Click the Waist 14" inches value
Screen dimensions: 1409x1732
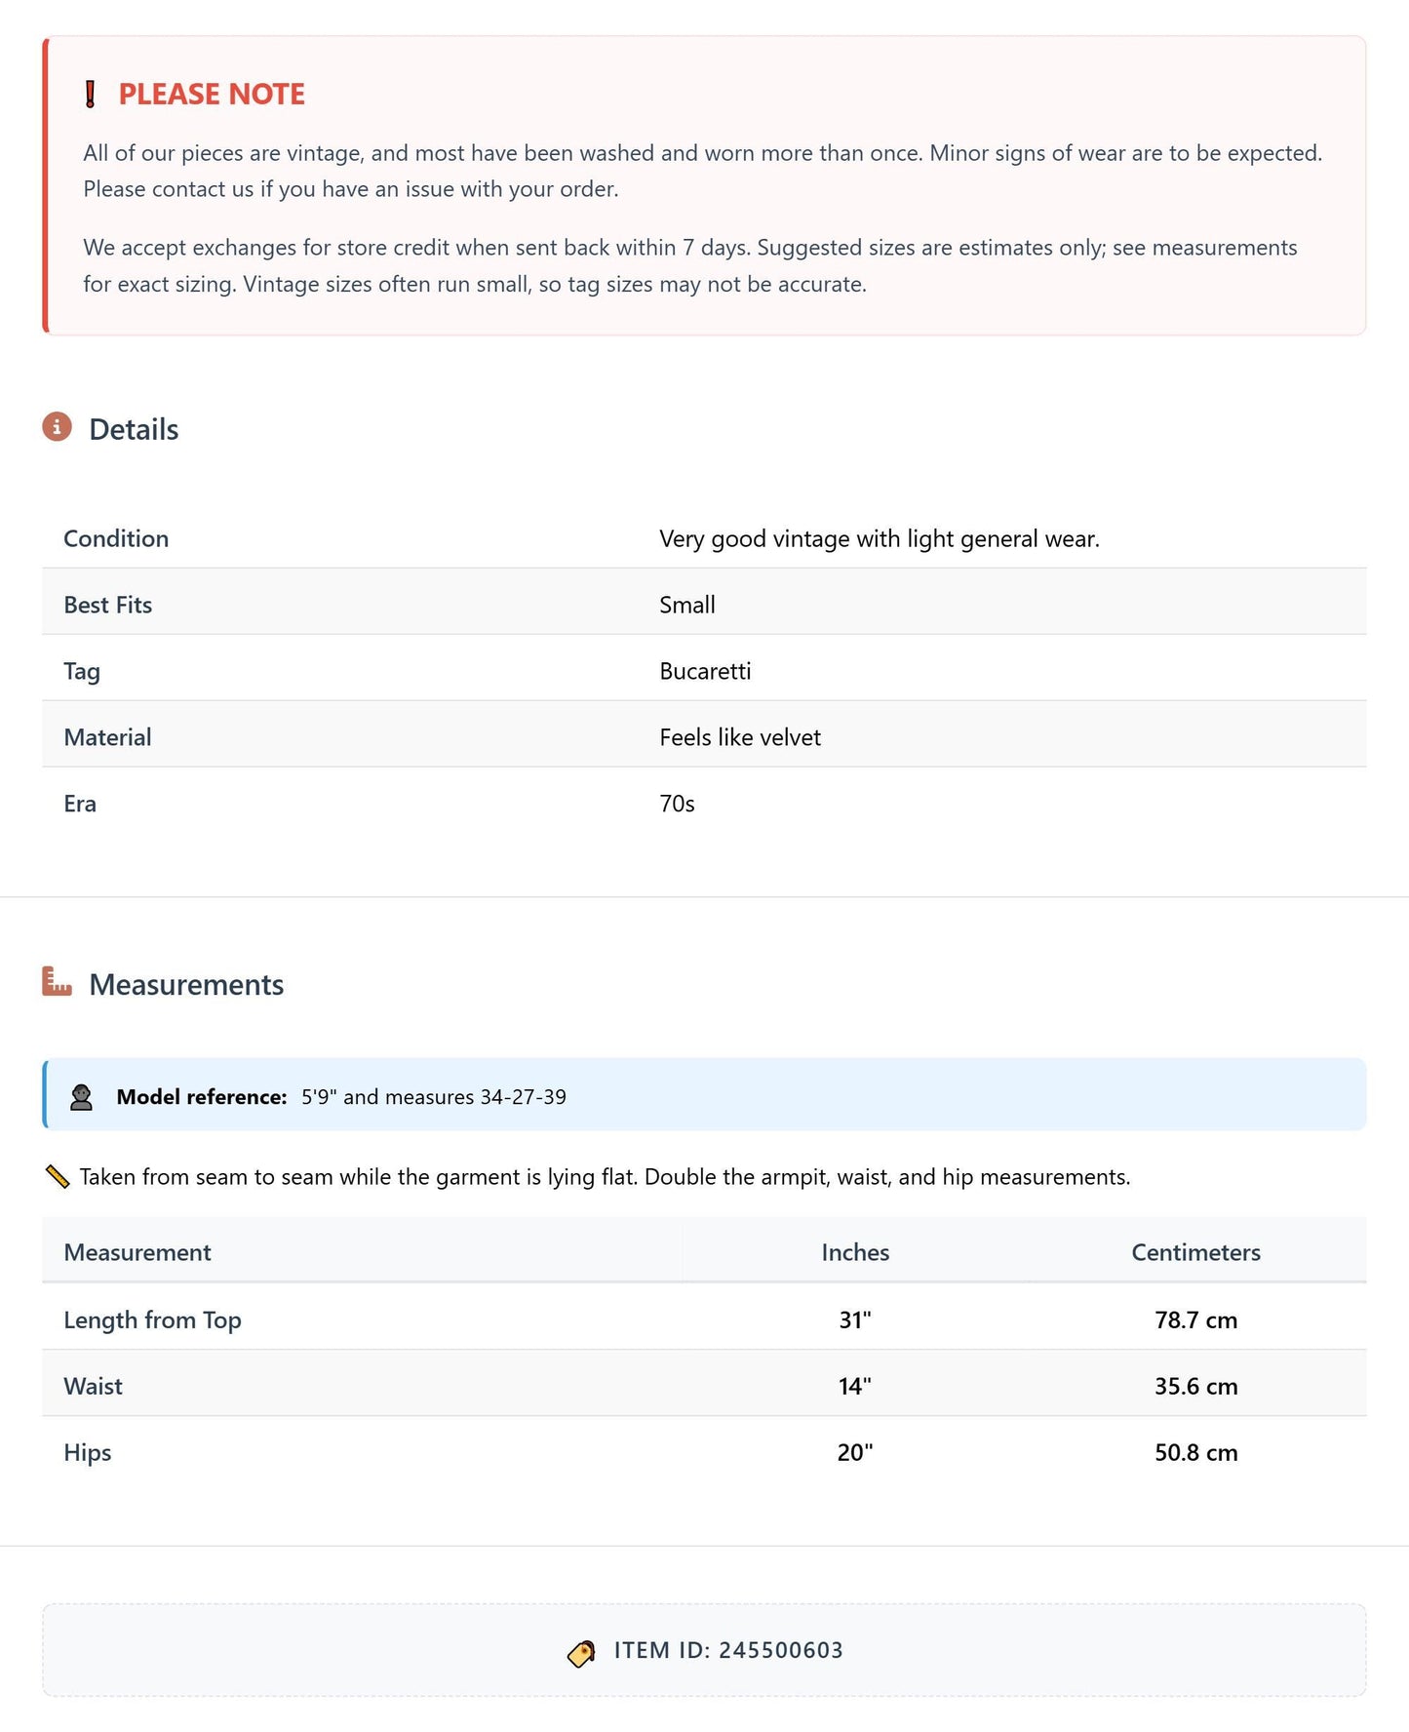[x=855, y=1386]
